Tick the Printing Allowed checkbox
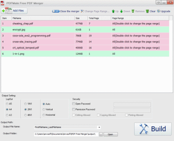The height and width of the screenshot is (141, 174). pos(126,115)
